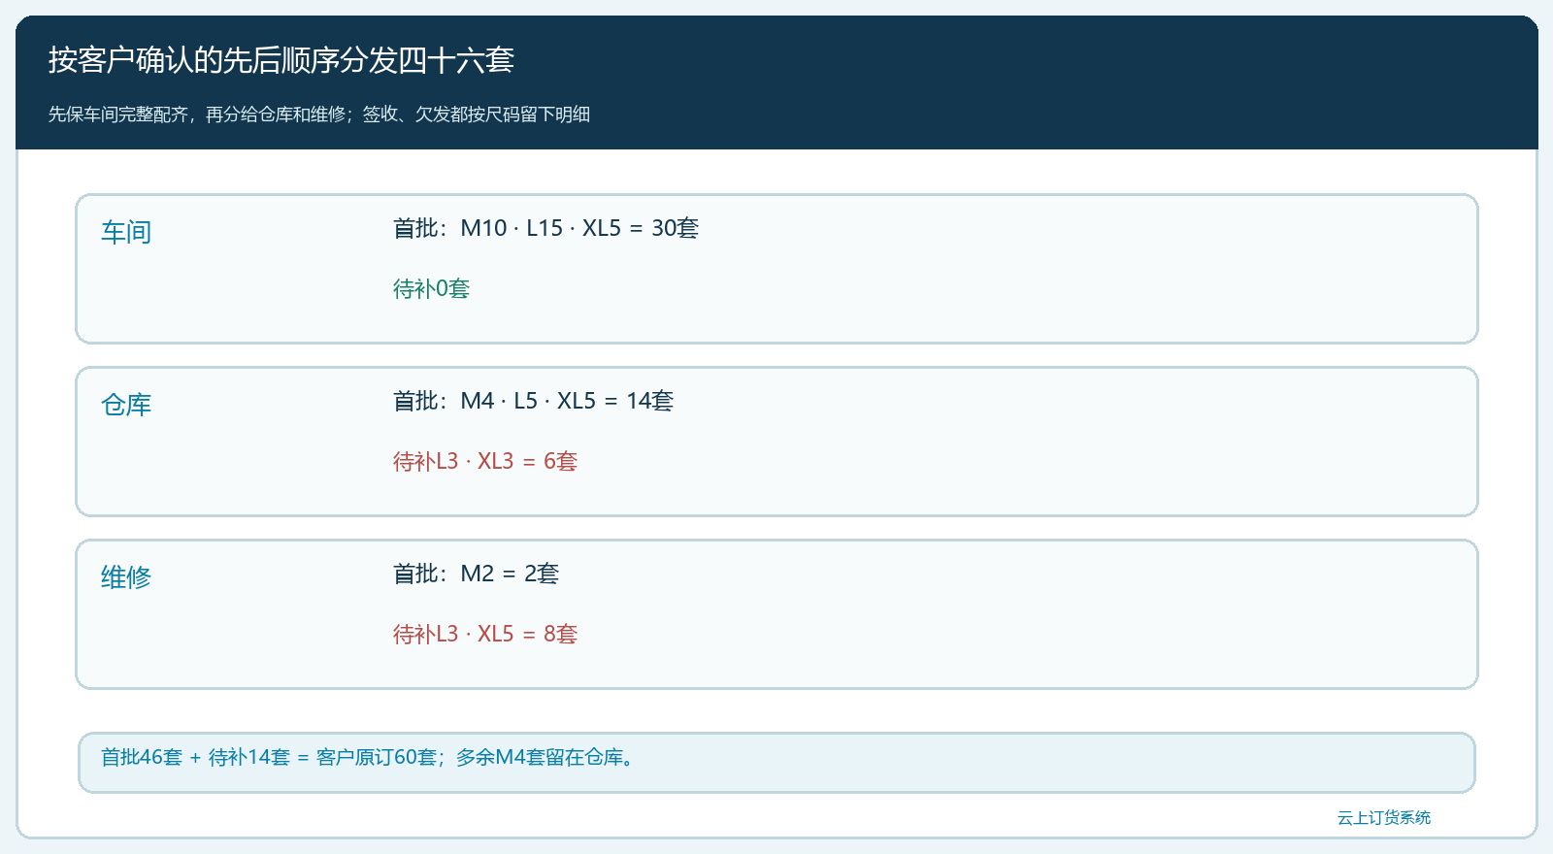Screen dimensions: 1553x854
Task: Click the red 待补L3 · XL3 = 6套
Action: pos(484,461)
